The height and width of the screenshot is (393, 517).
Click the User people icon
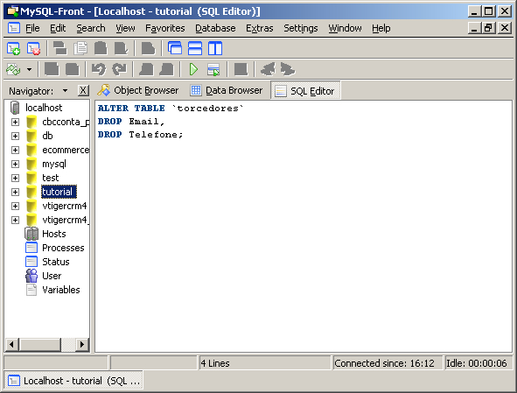tap(31, 276)
